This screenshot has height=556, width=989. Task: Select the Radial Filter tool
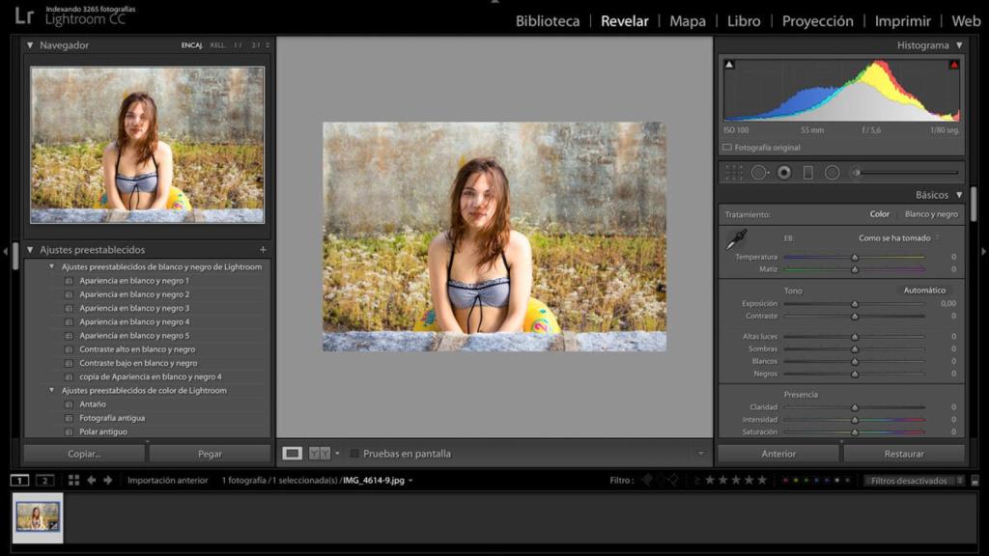click(x=831, y=173)
